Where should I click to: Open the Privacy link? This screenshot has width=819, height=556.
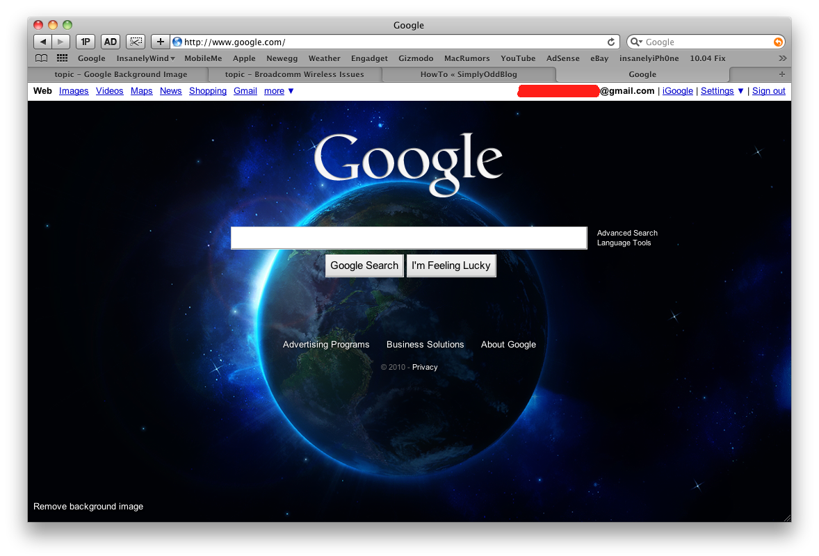pyautogui.click(x=425, y=367)
